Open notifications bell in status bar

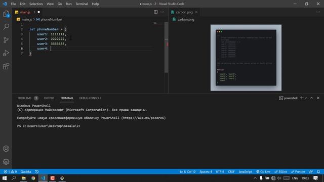click(318, 172)
